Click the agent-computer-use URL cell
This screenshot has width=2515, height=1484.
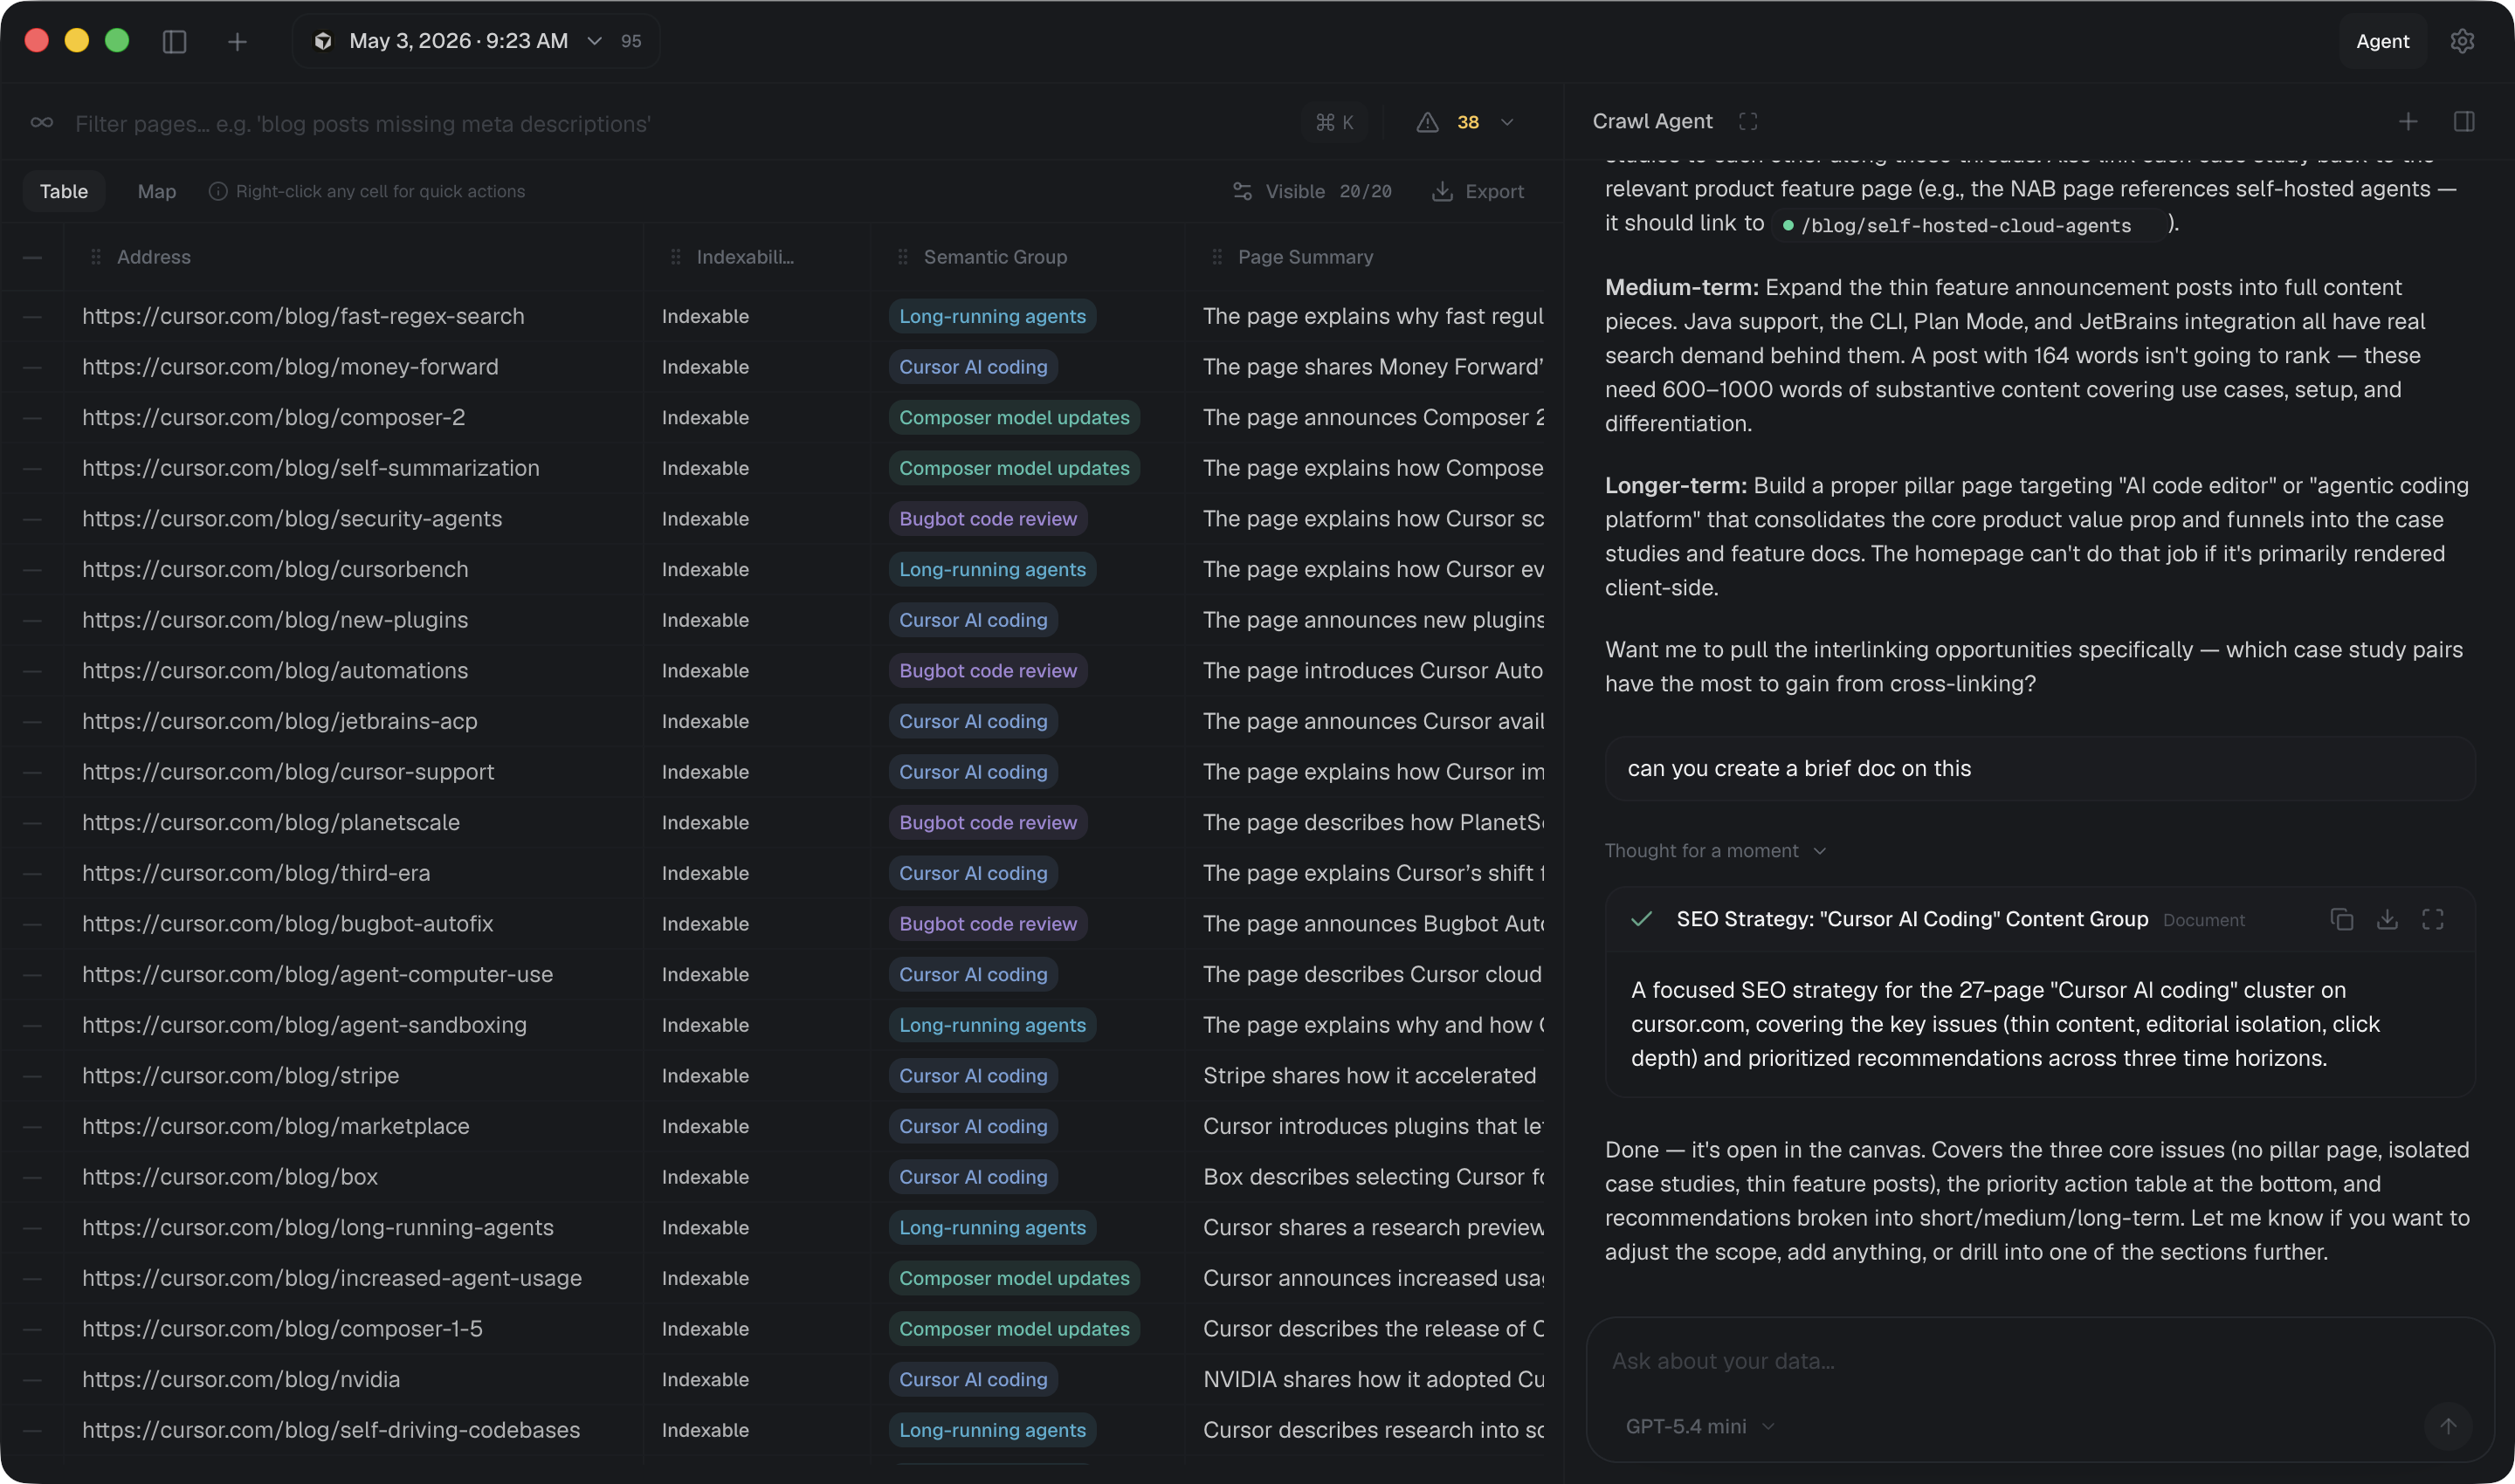317,974
